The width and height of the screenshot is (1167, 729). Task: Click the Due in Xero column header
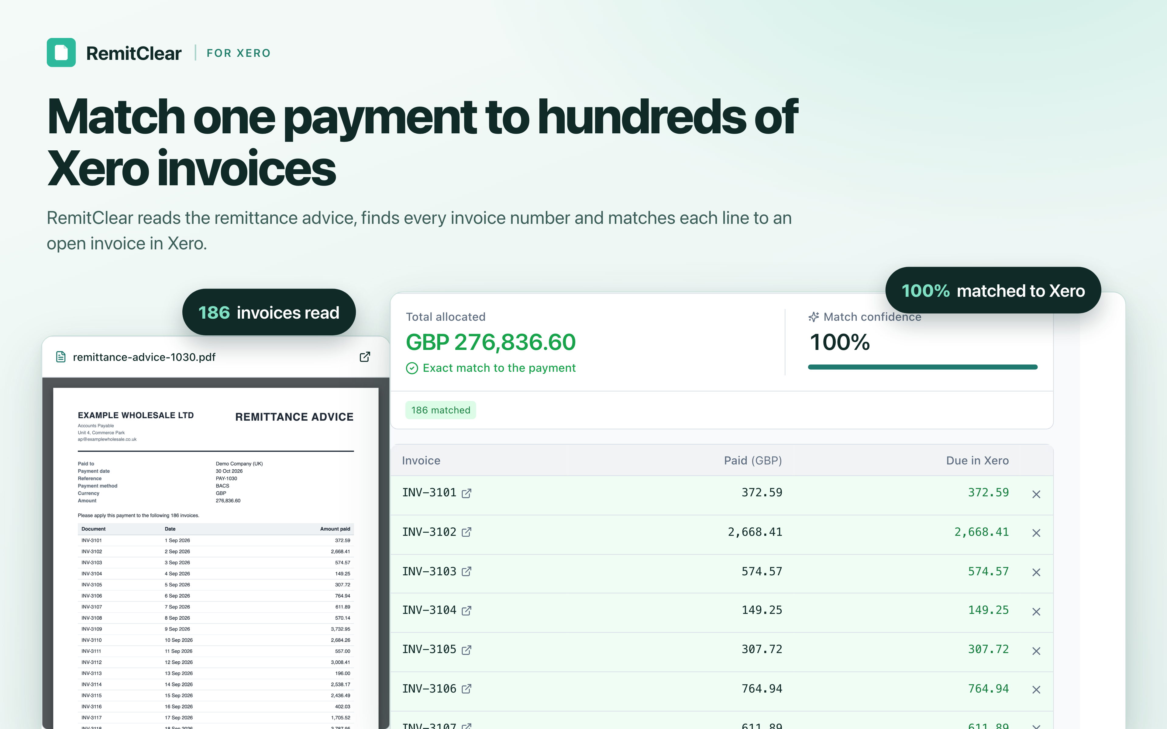977,460
